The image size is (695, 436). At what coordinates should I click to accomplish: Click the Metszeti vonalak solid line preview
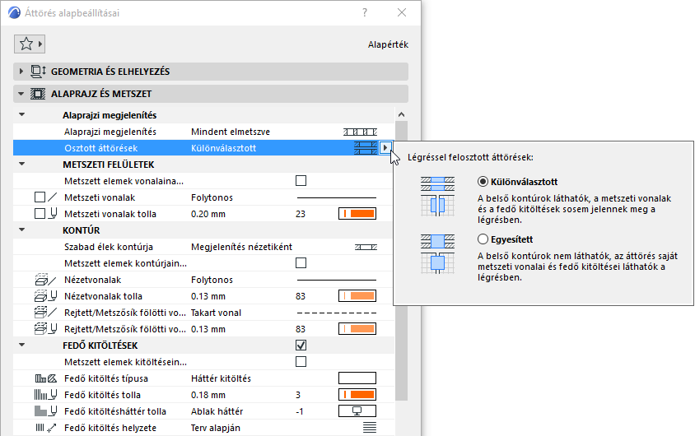[337, 197]
